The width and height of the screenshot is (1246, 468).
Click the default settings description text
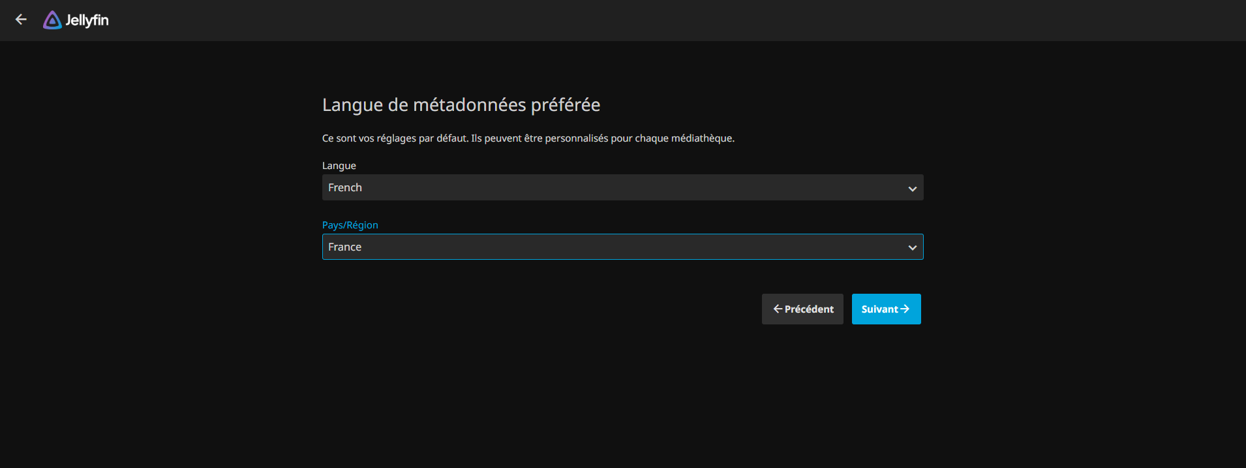click(x=528, y=138)
